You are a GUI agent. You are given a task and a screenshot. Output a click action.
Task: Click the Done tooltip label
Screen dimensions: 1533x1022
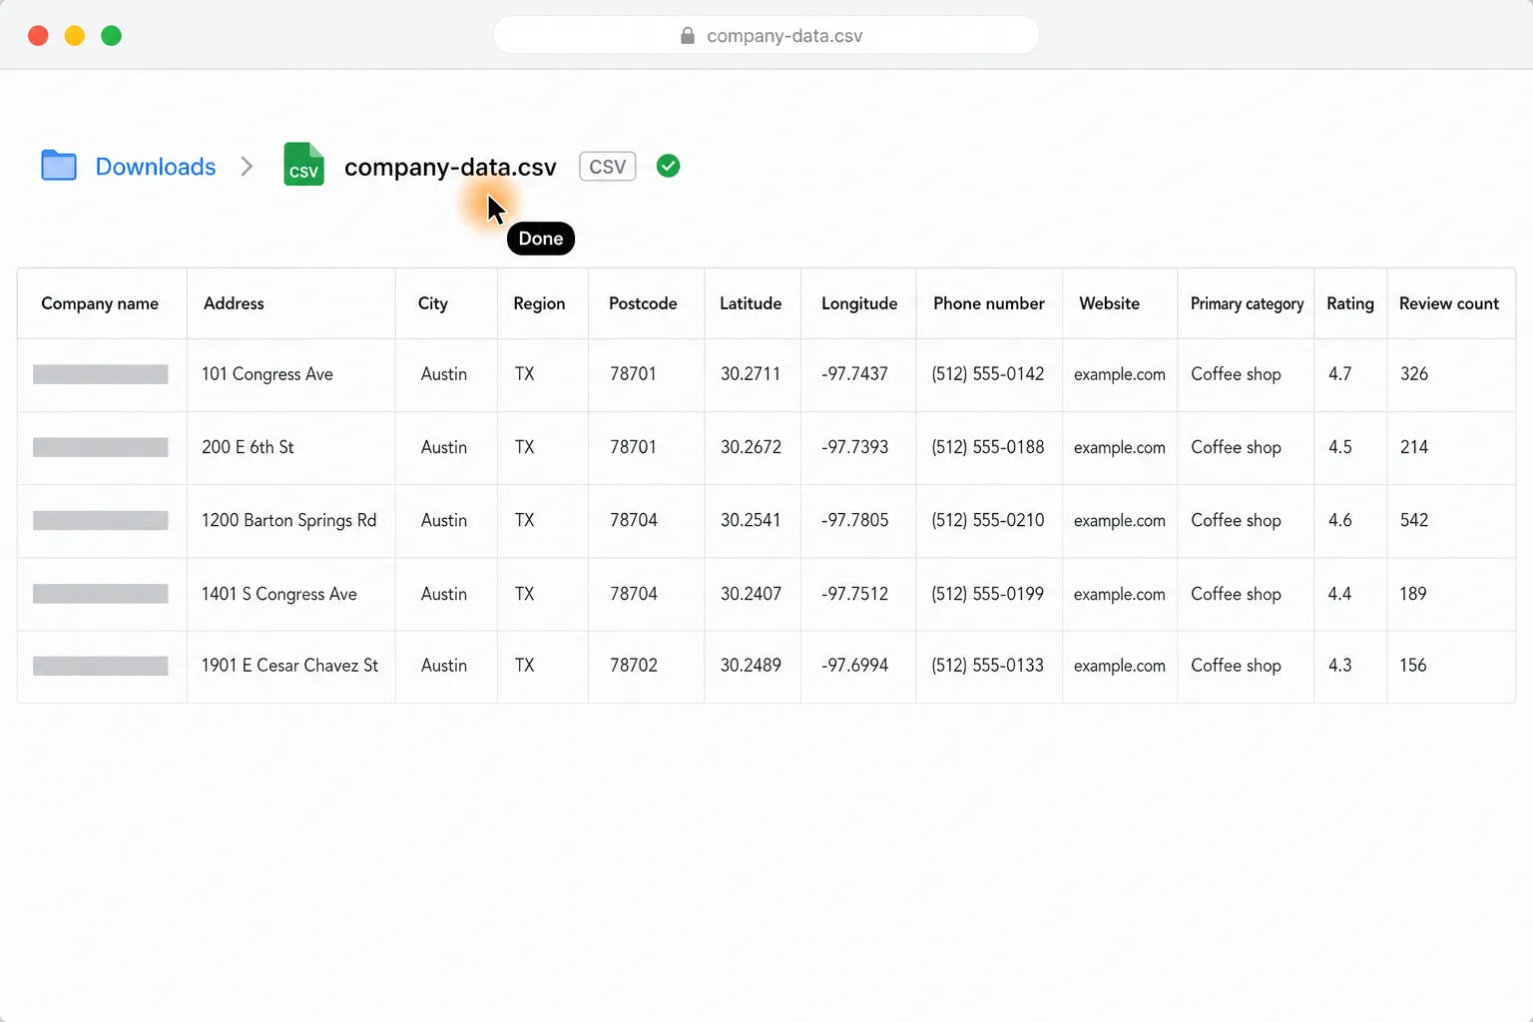pos(541,239)
